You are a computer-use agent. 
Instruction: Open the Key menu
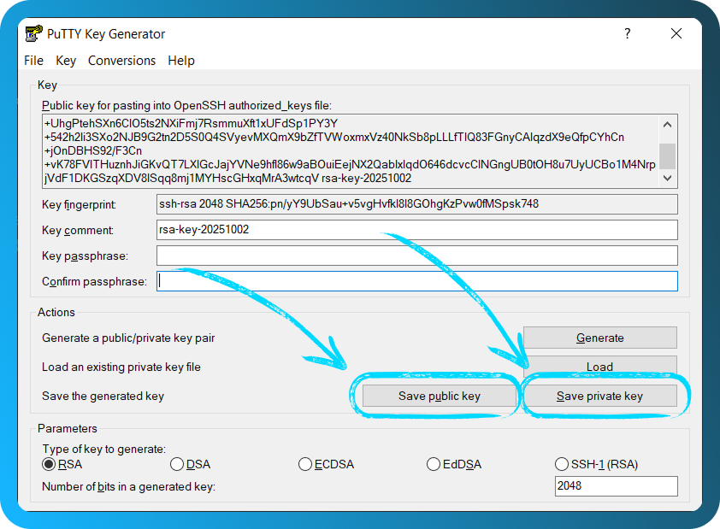tap(66, 60)
